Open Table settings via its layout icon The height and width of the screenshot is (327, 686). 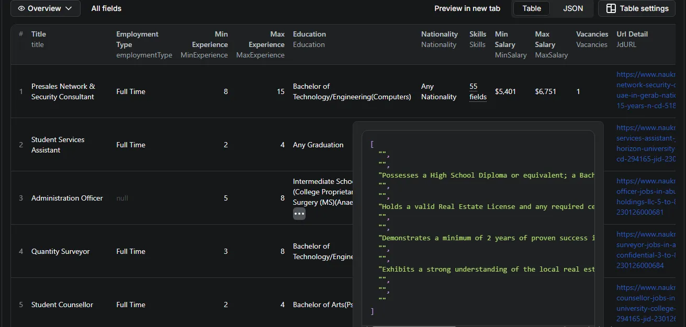click(611, 8)
